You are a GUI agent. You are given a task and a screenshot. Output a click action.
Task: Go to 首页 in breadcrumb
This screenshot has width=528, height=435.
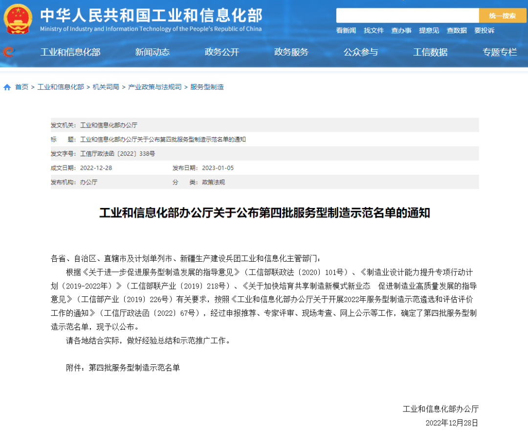22,87
